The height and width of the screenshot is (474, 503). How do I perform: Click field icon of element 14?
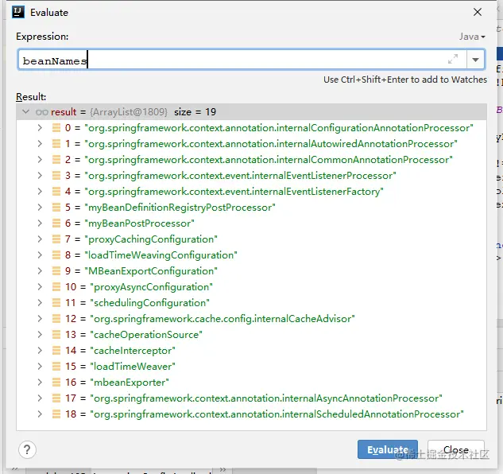pyautogui.click(x=56, y=351)
